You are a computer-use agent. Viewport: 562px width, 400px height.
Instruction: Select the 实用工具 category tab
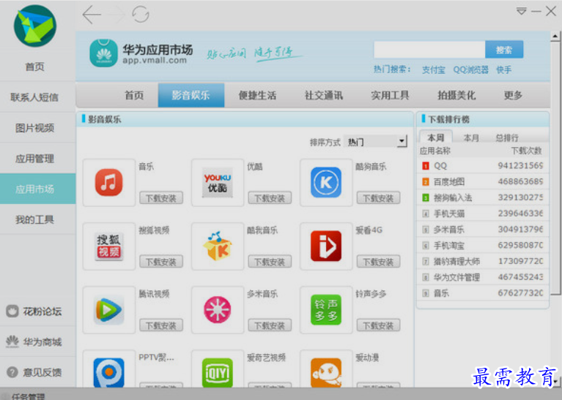(x=390, y=95)
